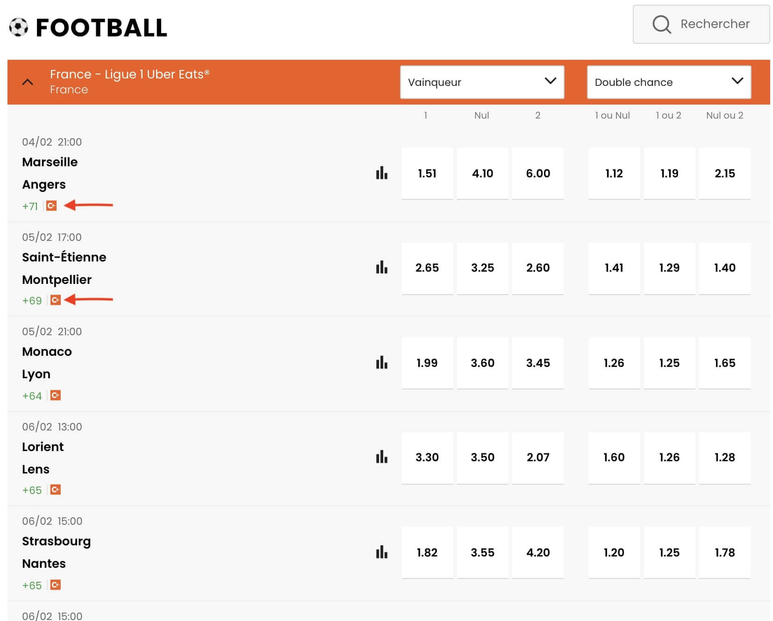Open the Saint-Étienne team name
Image resolution: width=773 pixels, height=621 pixels.
point(64,257)
